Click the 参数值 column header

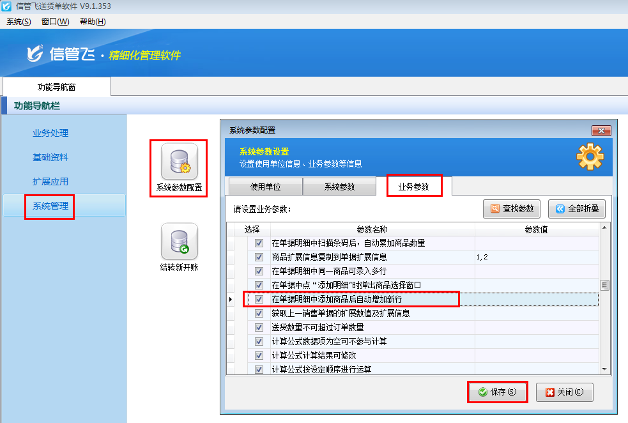[x=536, y=229]
